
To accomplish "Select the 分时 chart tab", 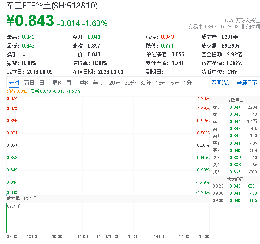I will click(x=14, y=83).
